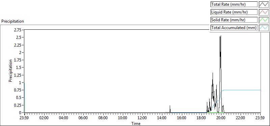Select the Total Accumulated (mm) legend label
Screen dimensions: 270x126
point(234,28)
